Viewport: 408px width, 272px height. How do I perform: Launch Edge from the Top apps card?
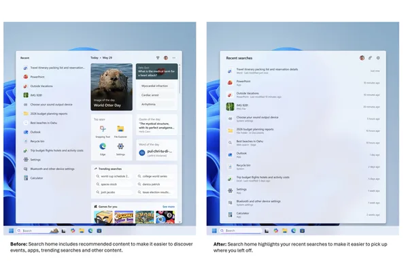(x=103, y=149)
